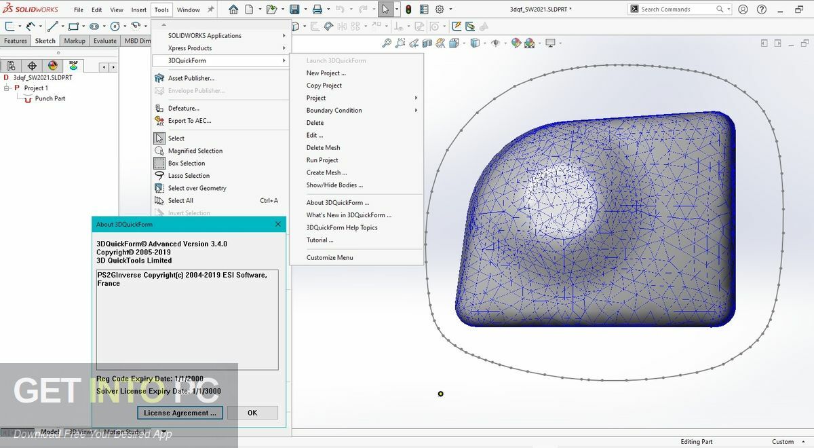The width and height of the screenshot is (814, 448).
Task: Click the Print icon
Action: [317, 10]
